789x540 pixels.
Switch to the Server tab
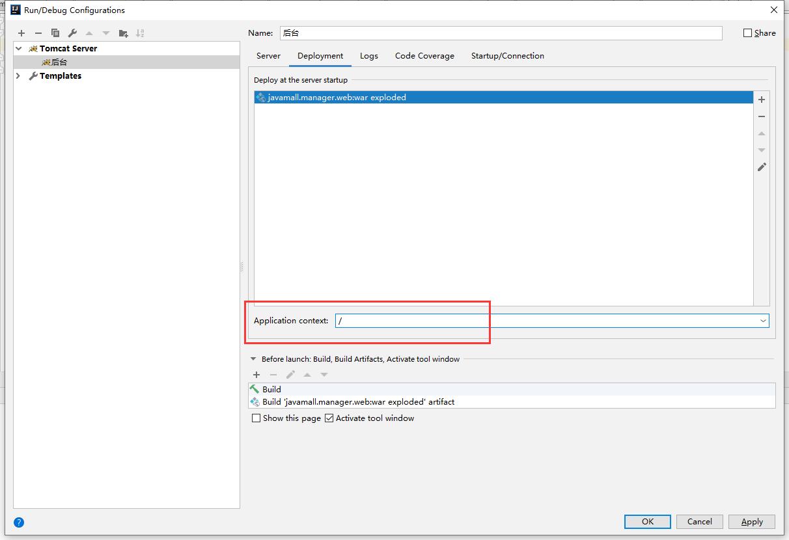coord(268,56)
